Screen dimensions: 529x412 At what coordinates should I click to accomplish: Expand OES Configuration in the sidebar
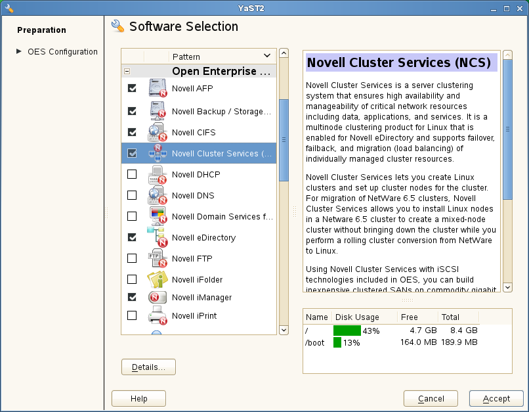(19, 51)
